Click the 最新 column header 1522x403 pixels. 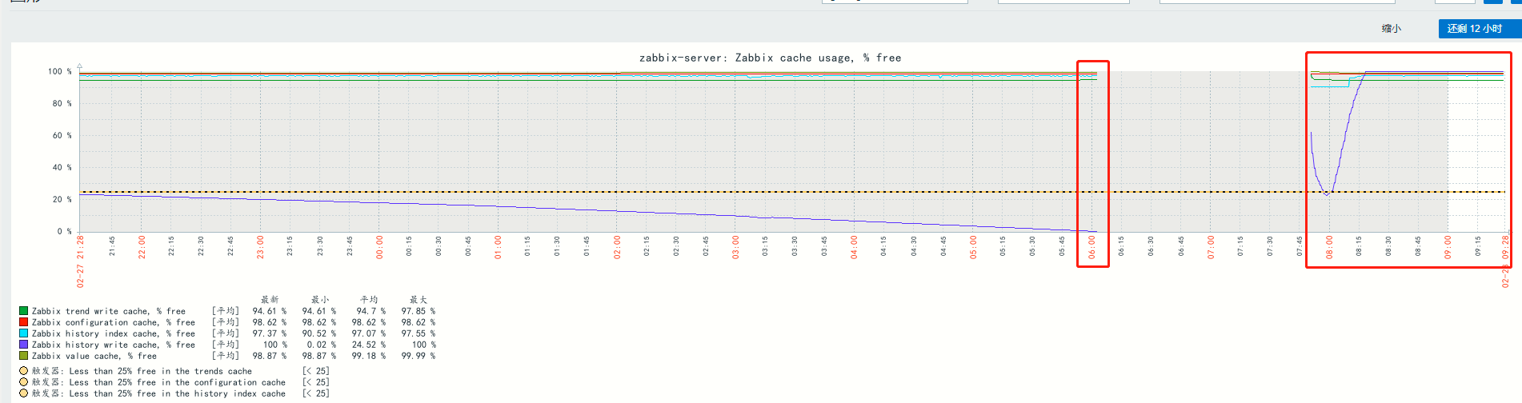pyautogui.click(x=270, y=300)
